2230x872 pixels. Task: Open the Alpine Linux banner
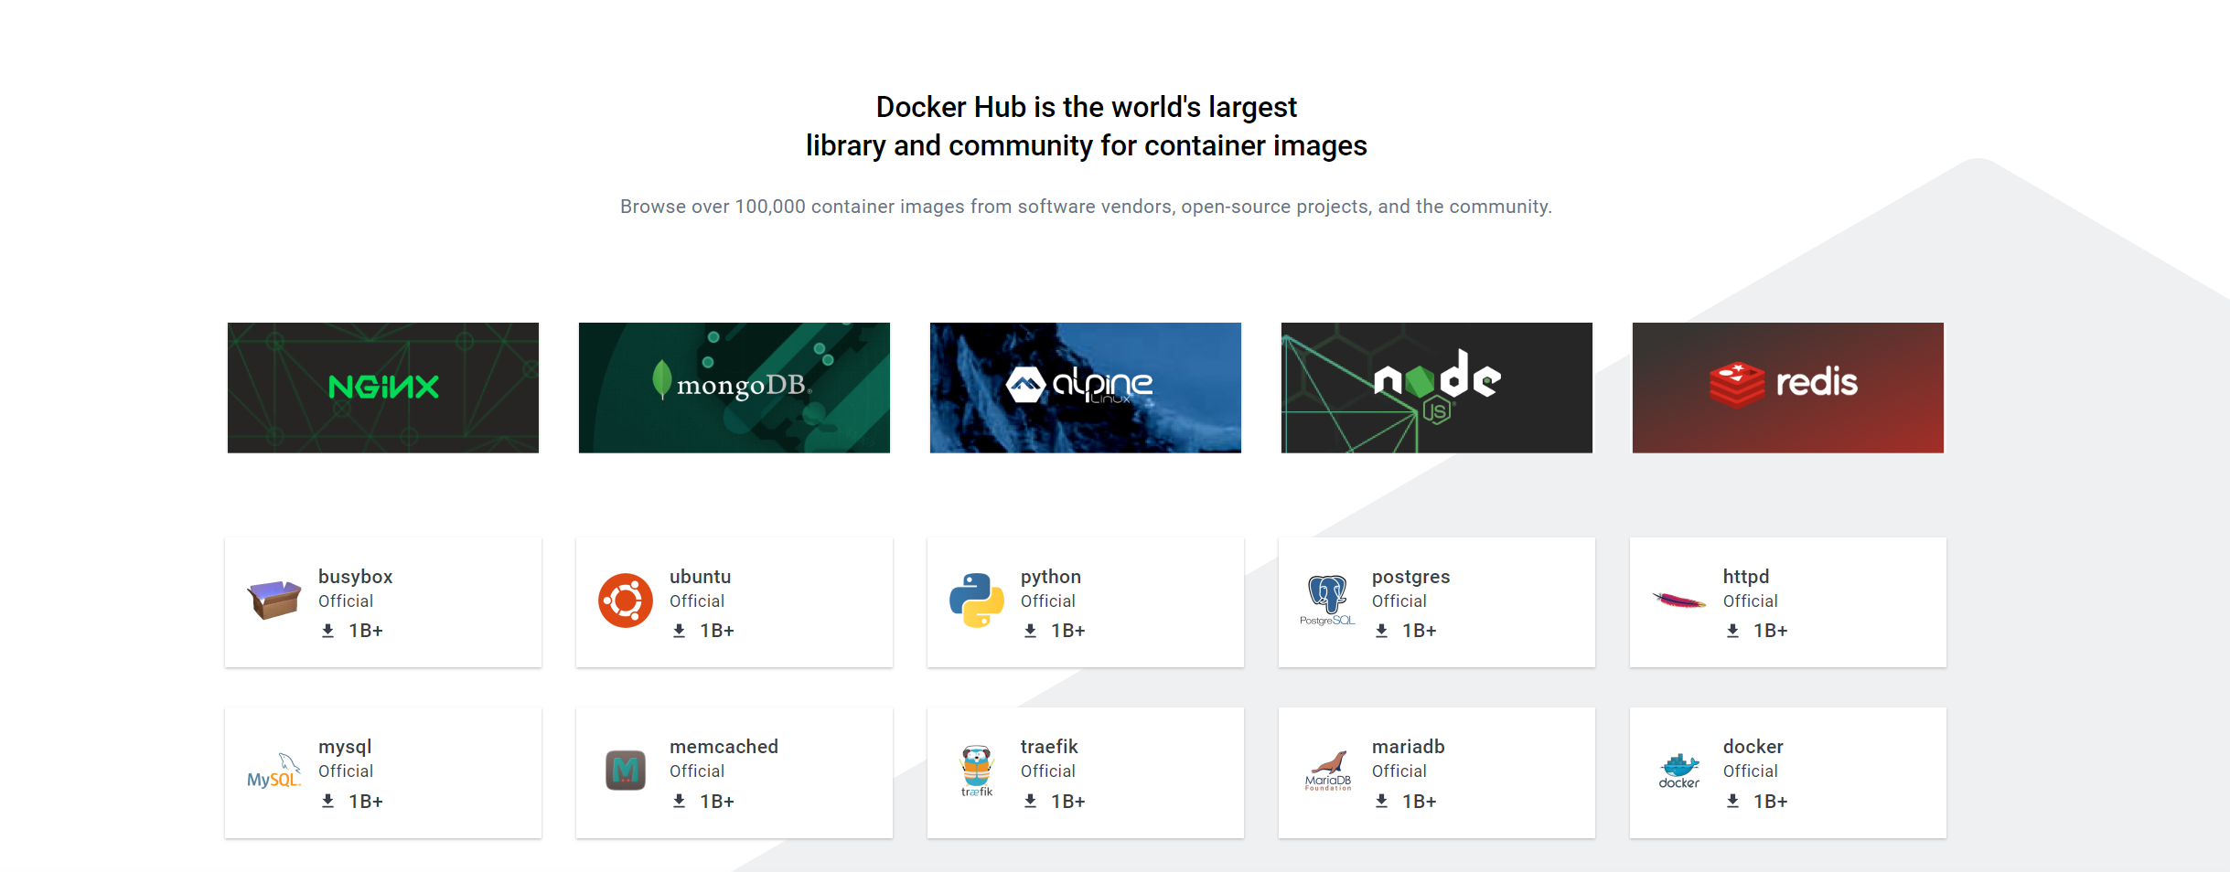click(x=1086, y=388)
